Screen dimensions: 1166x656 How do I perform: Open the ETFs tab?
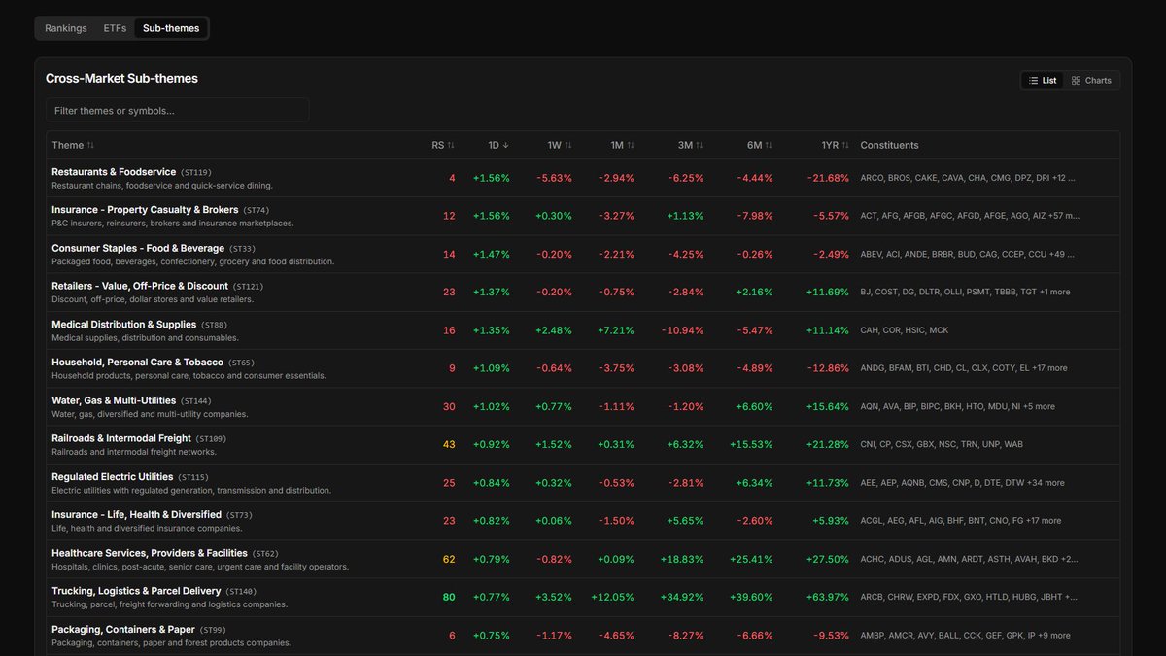115,28
